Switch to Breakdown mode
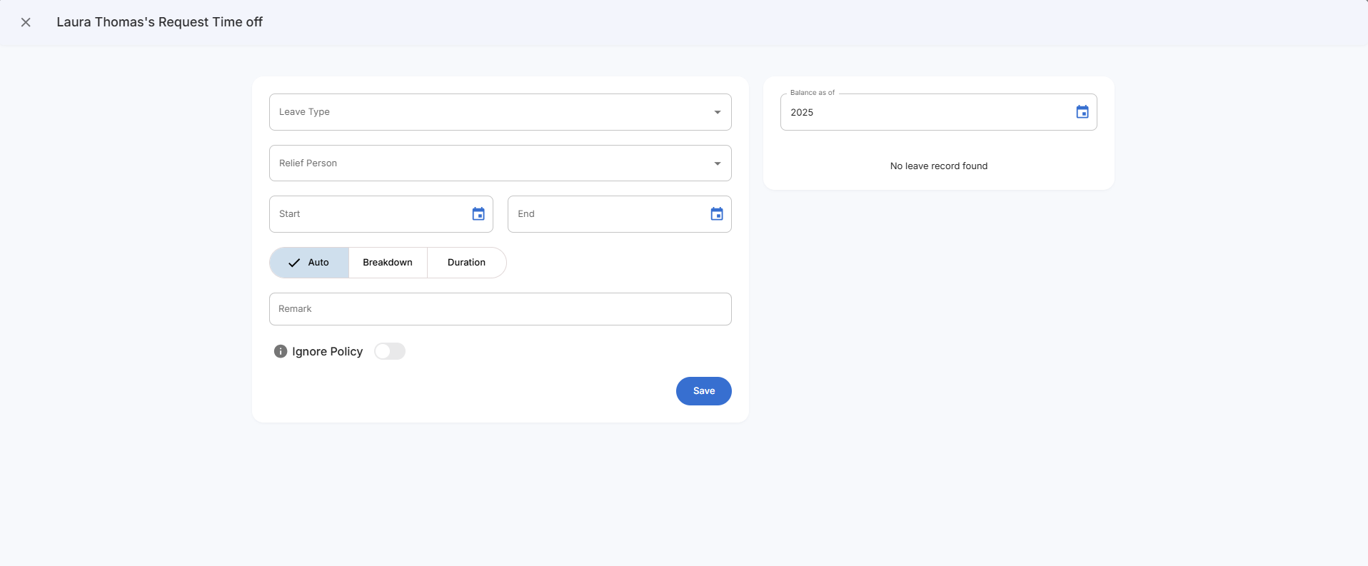Screen dimensions: 1368x566 [x=388, y=263]
